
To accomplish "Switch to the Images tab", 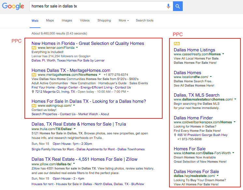I will [x=67, y=20].
